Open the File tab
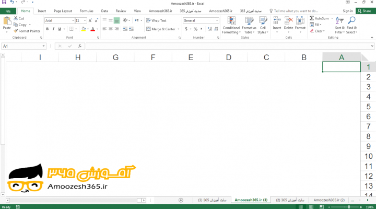376x209 pixels. click(8, 11)
